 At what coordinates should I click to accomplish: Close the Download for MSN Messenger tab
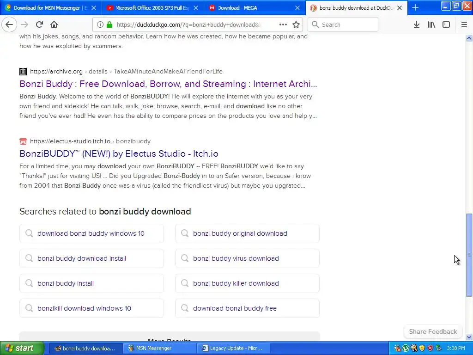94,8
